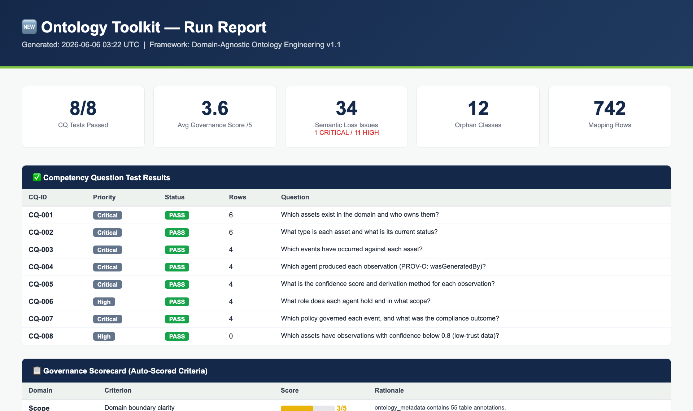Click question about PROV-O wasGeneratedBy

pos(383,266)
